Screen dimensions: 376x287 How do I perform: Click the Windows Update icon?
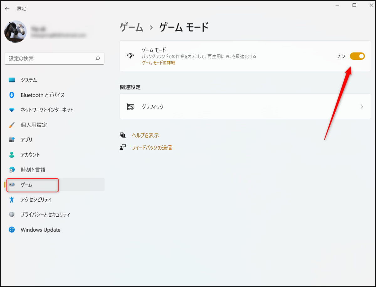pyautogui.click(x=12, y=229)
